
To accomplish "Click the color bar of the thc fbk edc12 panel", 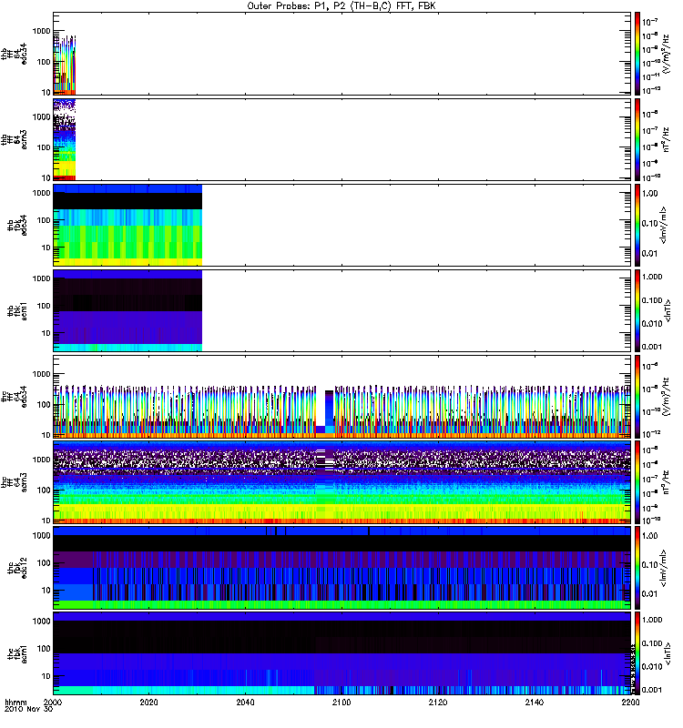I will 637,568.
